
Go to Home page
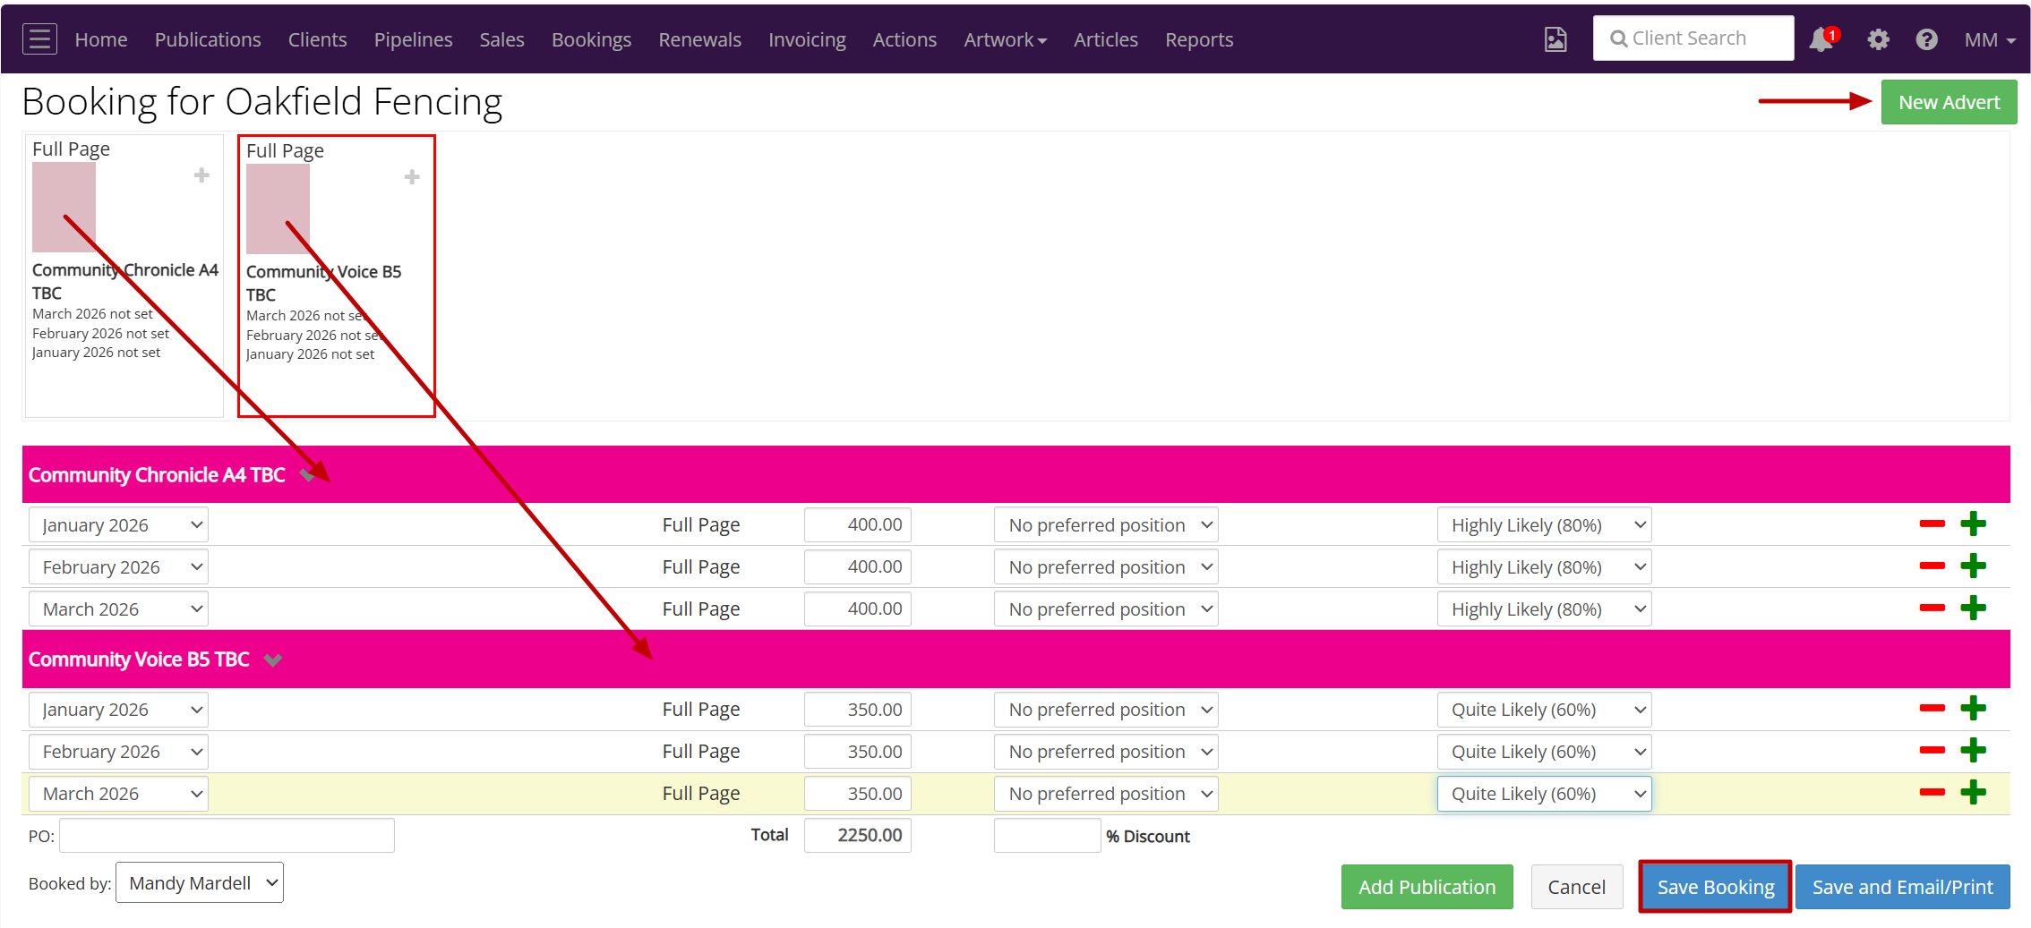click(101, 39)
